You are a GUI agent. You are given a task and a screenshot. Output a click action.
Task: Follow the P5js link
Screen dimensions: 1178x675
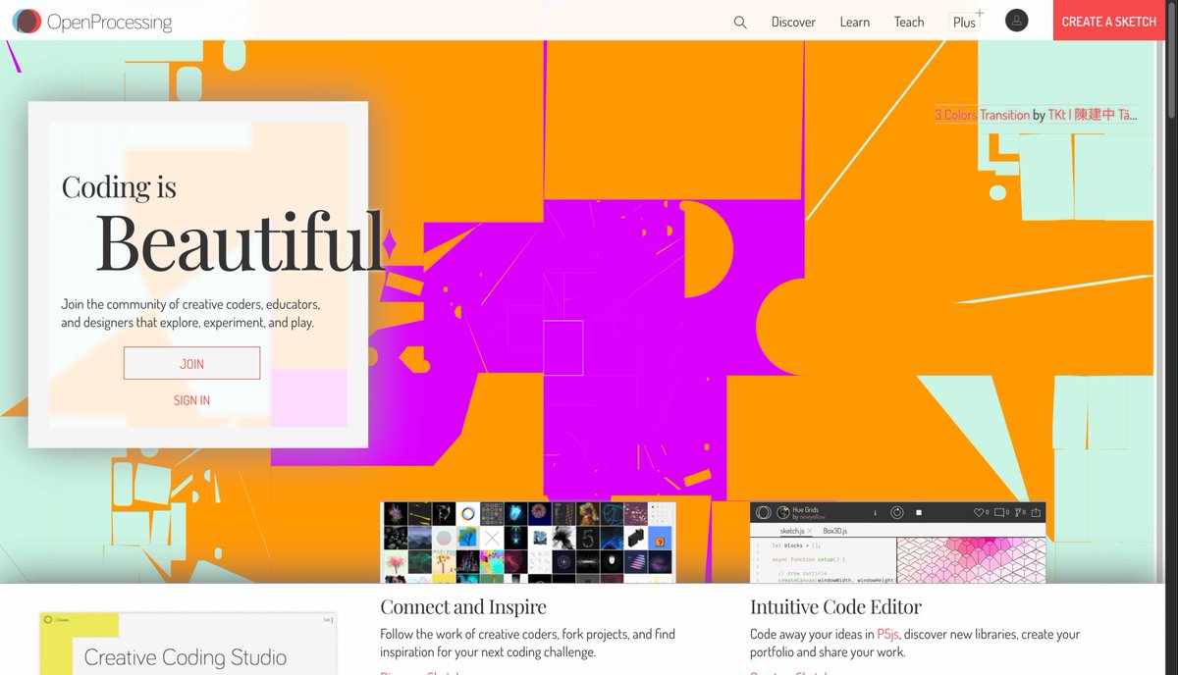click(889, 635)
